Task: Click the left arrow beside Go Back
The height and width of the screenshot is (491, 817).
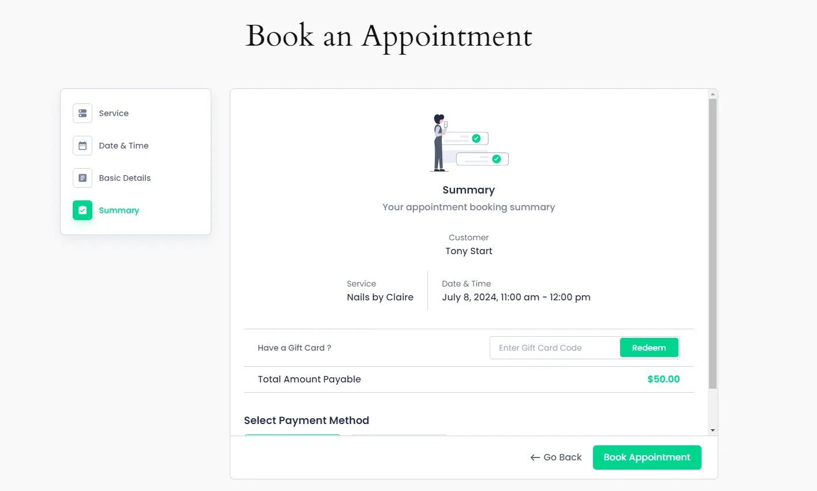Action: tap(535, 457)
